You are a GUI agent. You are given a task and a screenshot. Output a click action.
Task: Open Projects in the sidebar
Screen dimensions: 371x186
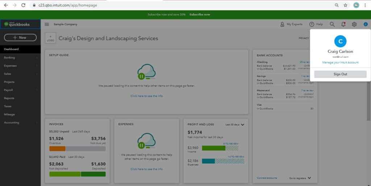coord(20,82)
